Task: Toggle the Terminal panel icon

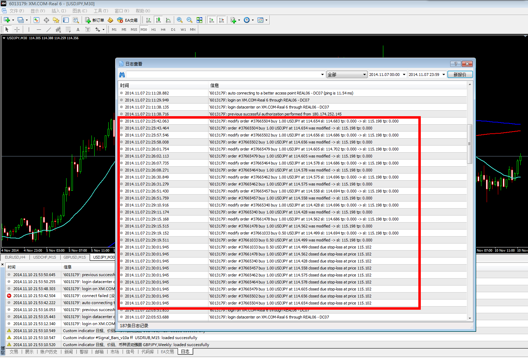Action: 66,20
